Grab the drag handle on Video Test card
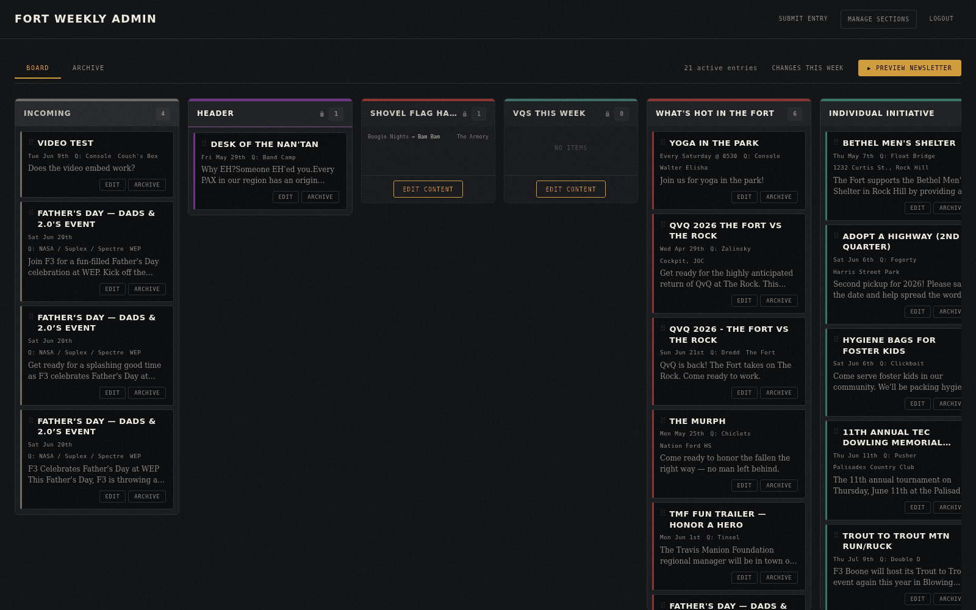The width and height of the screenshot is (976, 610). [x=31, y=142]
